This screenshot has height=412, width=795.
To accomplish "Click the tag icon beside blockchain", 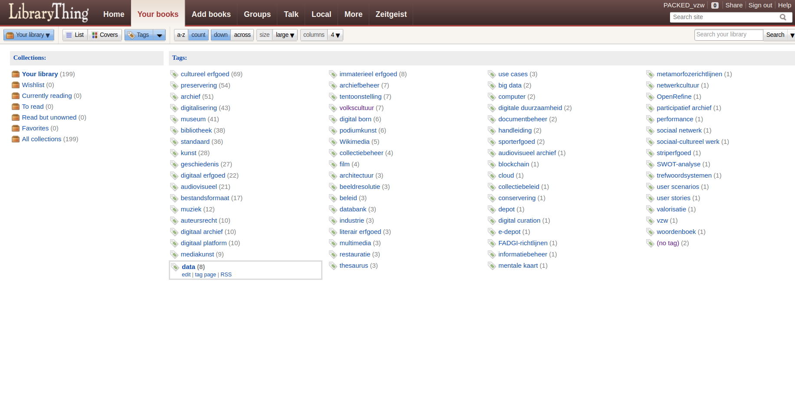I will pos(492,165).
